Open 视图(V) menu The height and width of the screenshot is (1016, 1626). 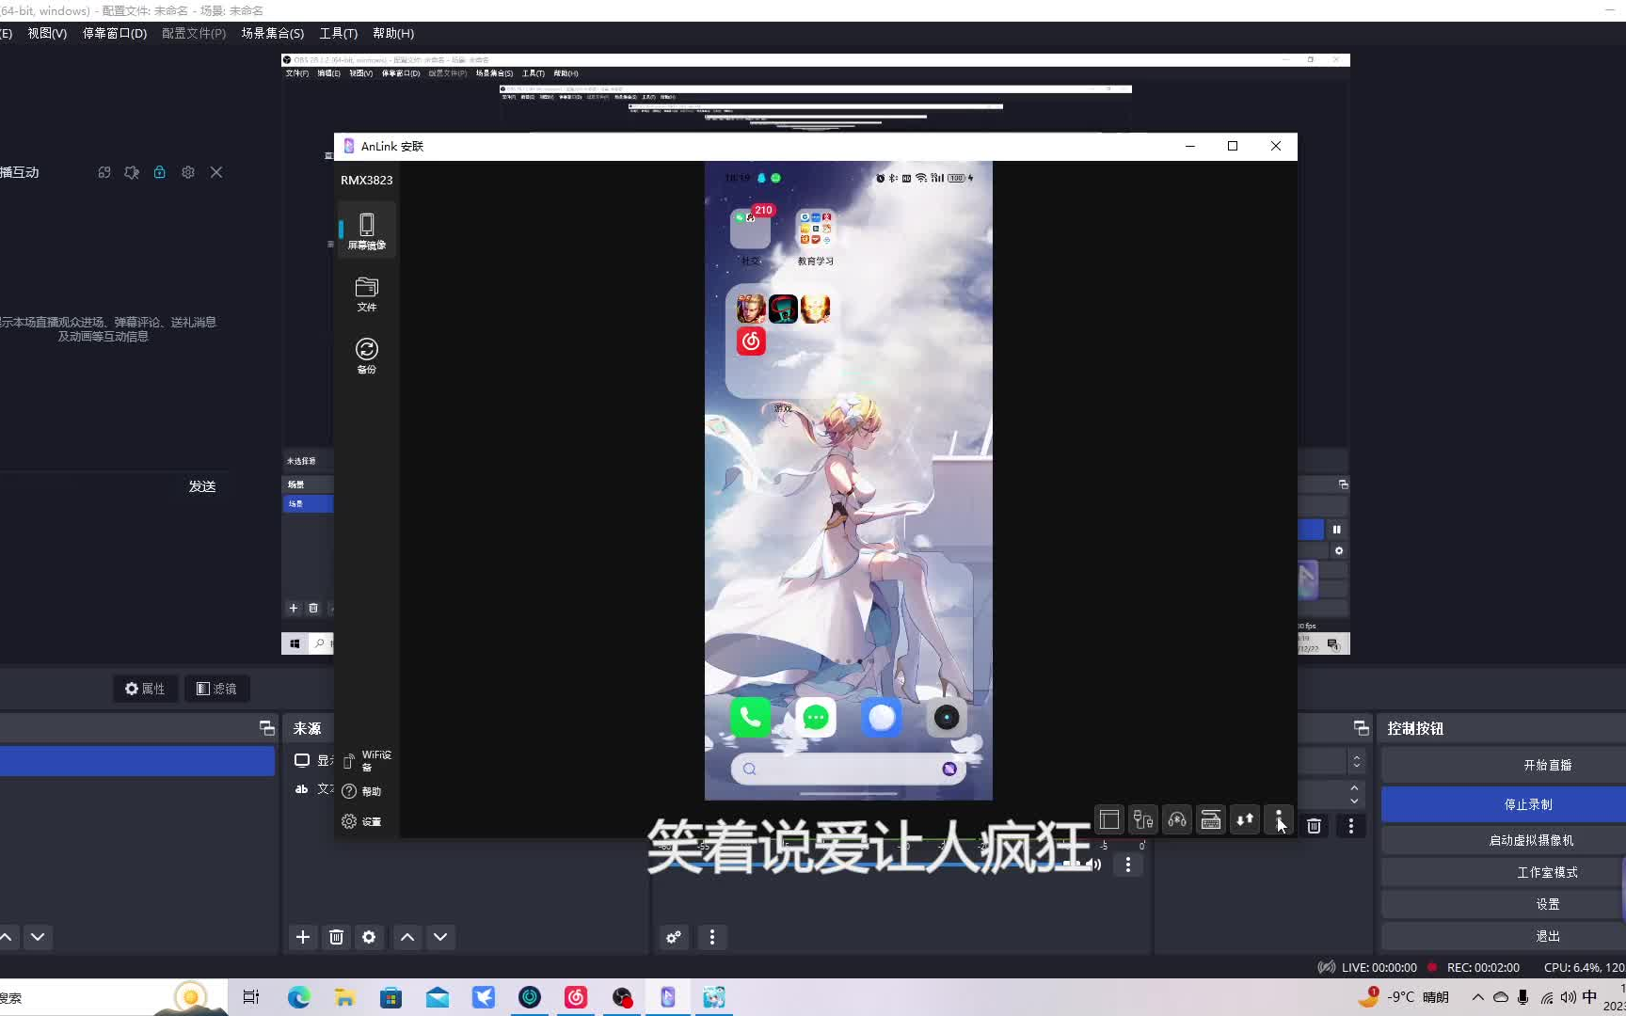pyautogui.click(x=47, y=33)
